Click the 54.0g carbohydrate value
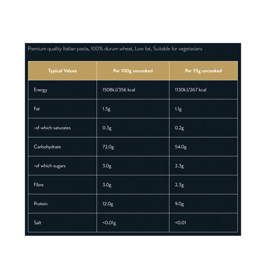266x266 pixels. pos(181,147)
